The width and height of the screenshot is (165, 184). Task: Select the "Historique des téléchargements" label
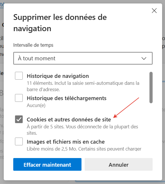(x=67, y=98)
